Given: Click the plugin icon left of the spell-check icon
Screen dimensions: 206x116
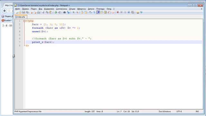Looking at the screenshot, I should 137,12.
